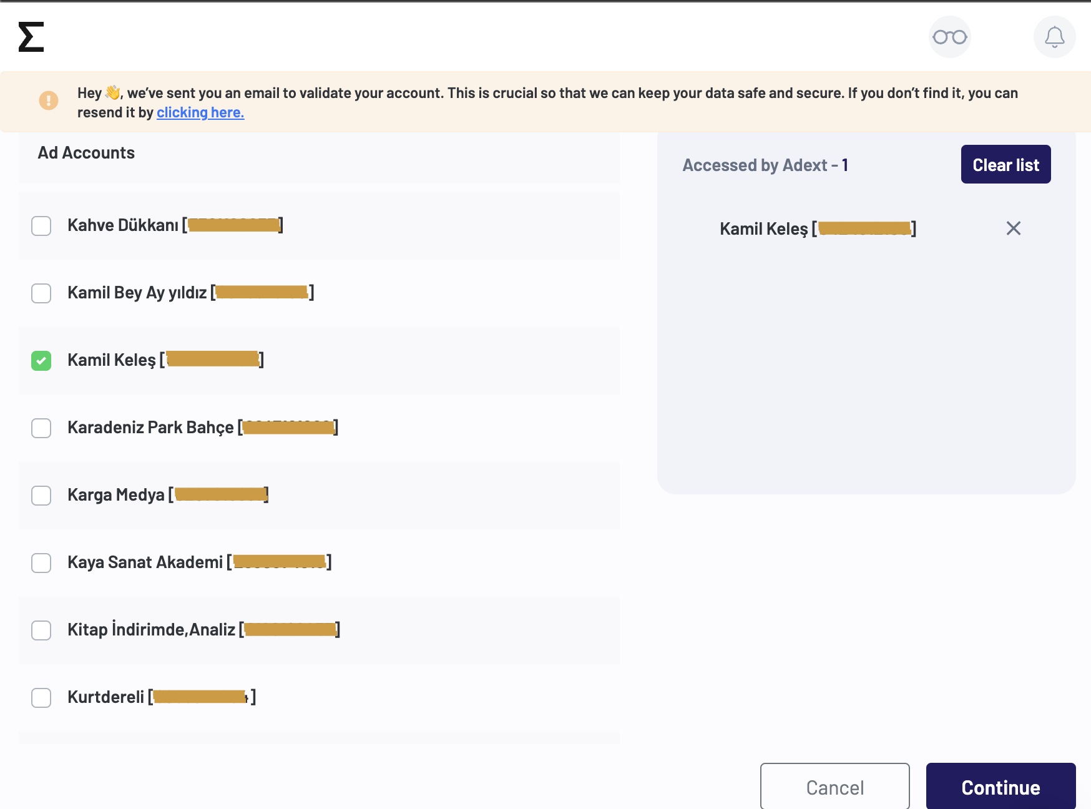Screen dimensions: 1091x809
Task: Select the Kurtdereli account checkbox
Action: 41,697
